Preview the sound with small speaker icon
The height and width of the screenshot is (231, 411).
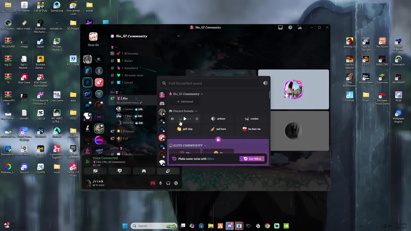(172, 119)
